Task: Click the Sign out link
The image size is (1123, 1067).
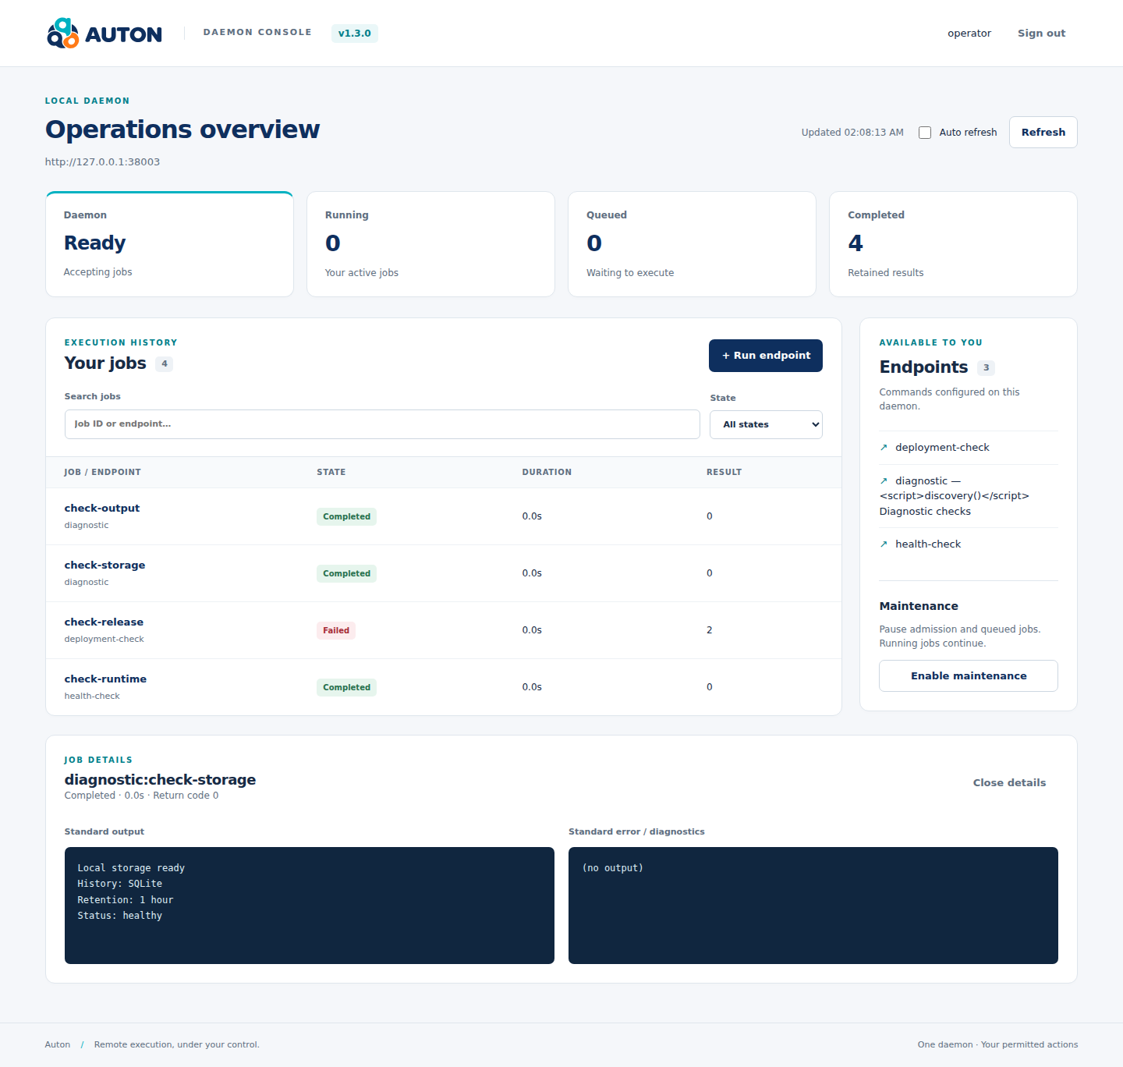Action: point(1041,33)
